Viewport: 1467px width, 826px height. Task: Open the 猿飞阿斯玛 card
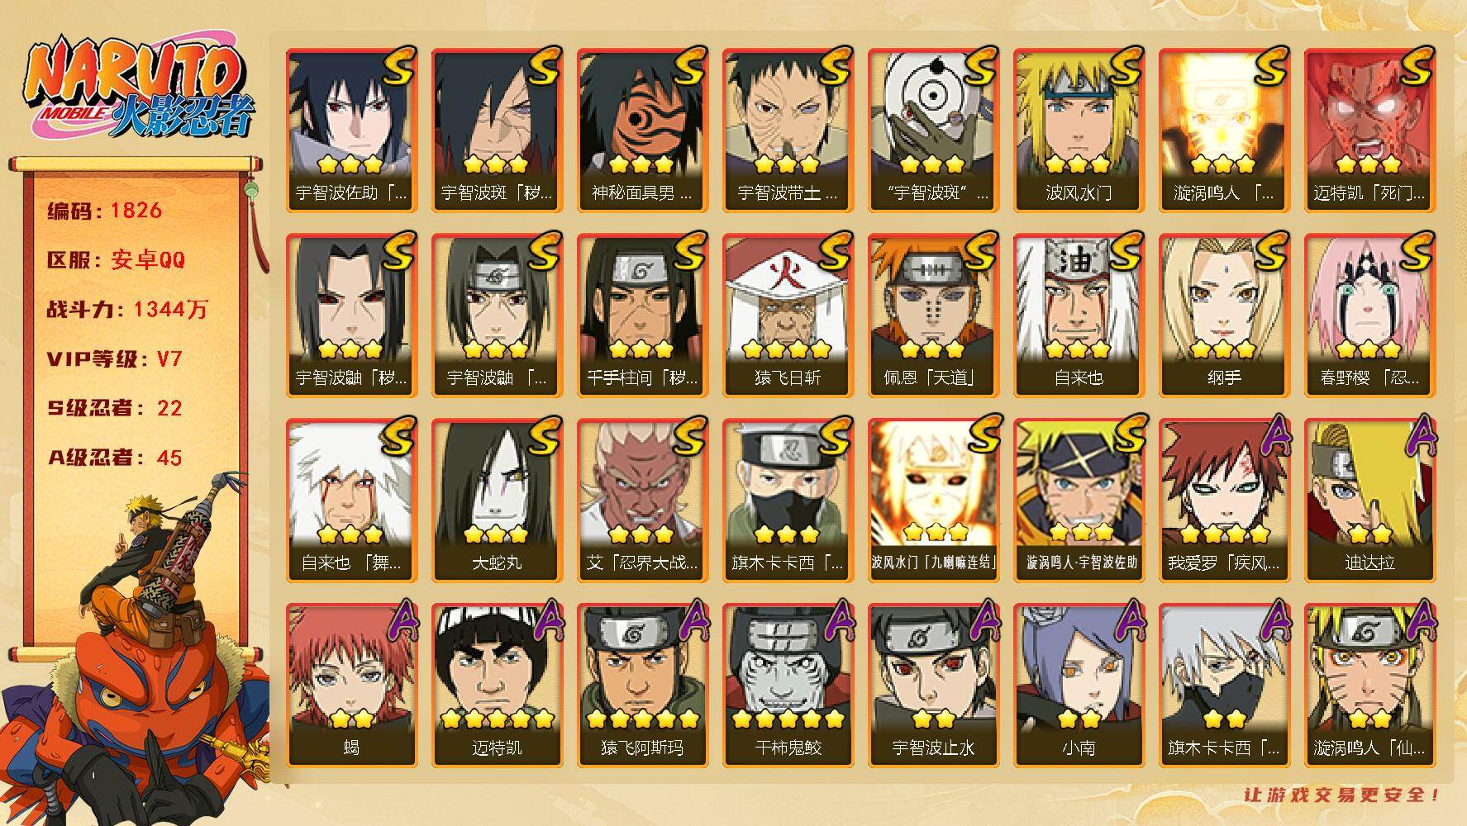pyautogui.click(x=642, y=686)
